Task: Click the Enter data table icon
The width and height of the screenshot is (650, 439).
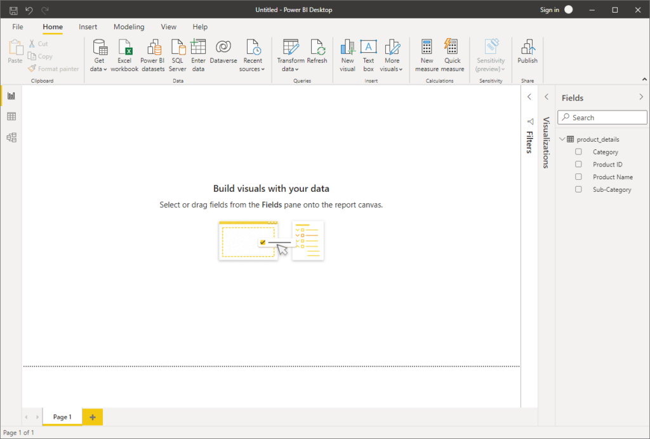Action: (x=198, y=47)
